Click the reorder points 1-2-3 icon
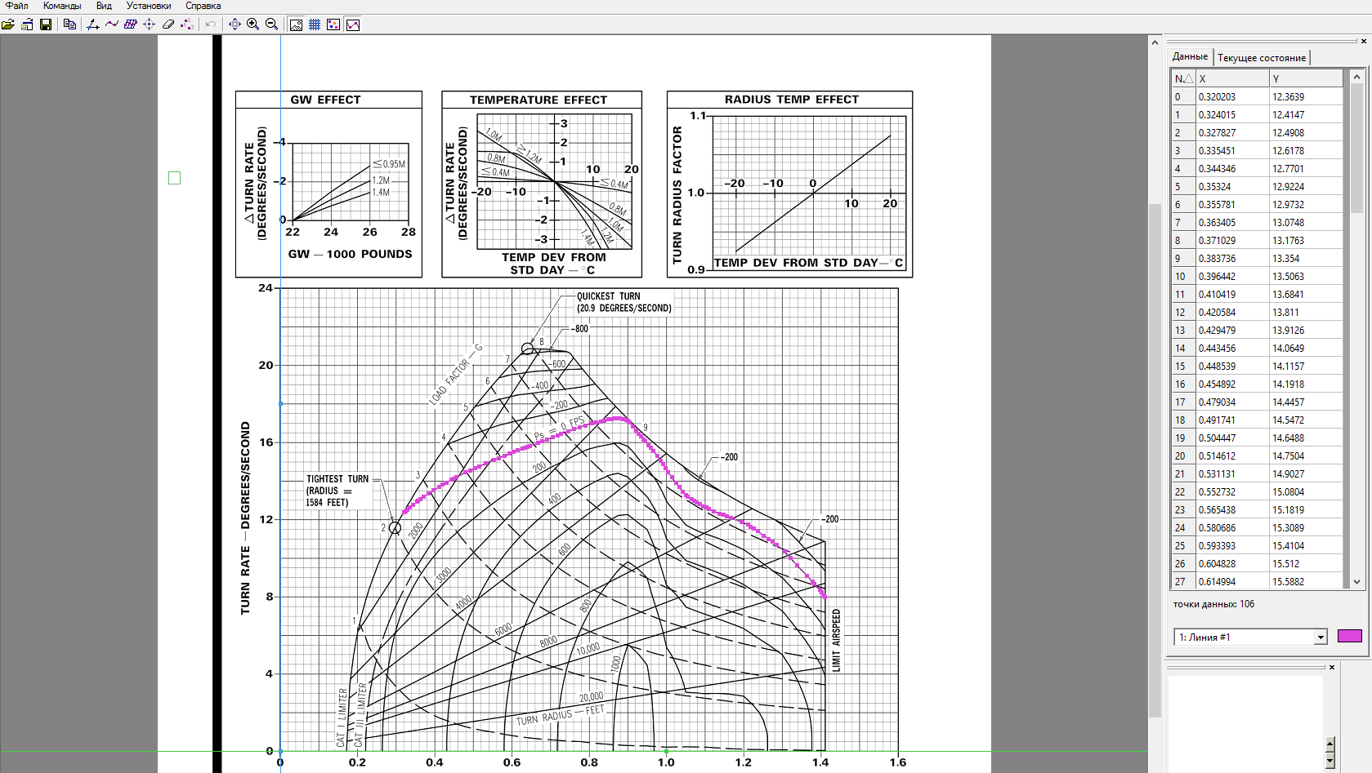The image size is (1372, 773). 187,24
